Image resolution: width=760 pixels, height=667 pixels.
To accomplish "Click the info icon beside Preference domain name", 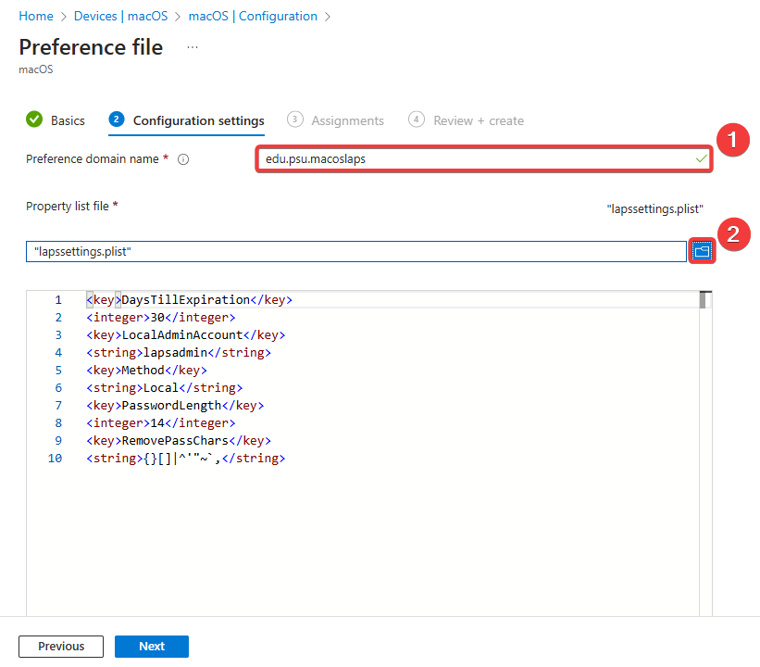I will click(x=183, y=159).
